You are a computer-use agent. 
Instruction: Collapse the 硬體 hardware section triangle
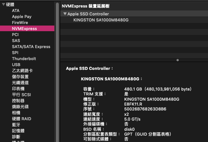click(x=3, y=5)
